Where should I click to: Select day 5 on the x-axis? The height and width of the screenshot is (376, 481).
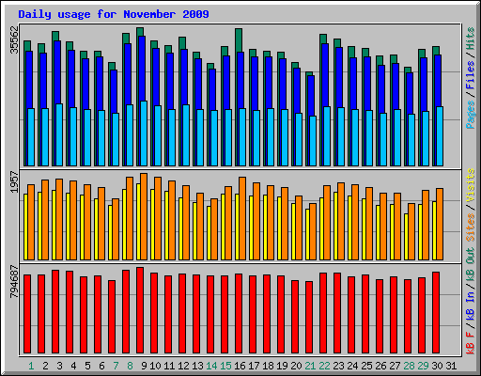pyautogui.click(x=87, y=366)
